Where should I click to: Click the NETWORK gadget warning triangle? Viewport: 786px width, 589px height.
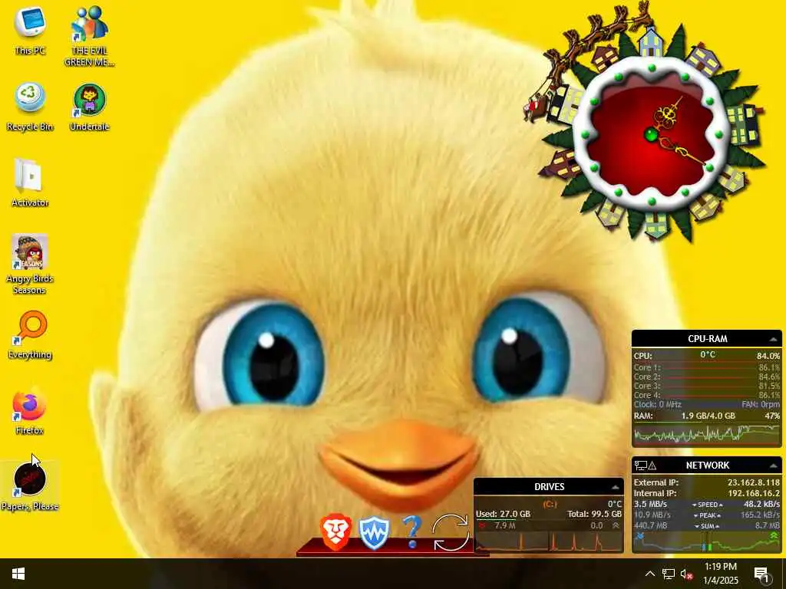click(x=652, y=466)
